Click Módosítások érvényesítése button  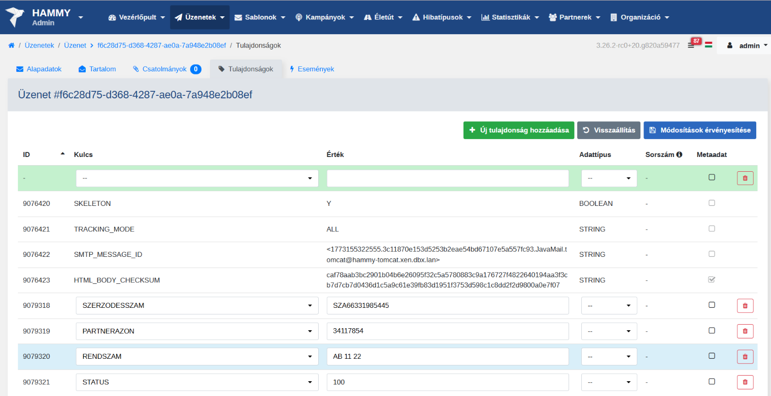click(700, 130)
